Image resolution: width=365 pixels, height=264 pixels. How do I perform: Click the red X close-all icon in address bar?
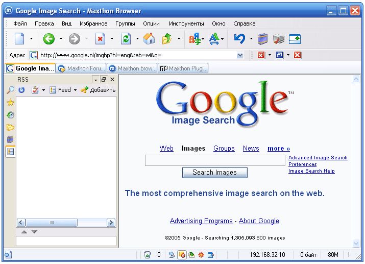[x=261, y=55]
